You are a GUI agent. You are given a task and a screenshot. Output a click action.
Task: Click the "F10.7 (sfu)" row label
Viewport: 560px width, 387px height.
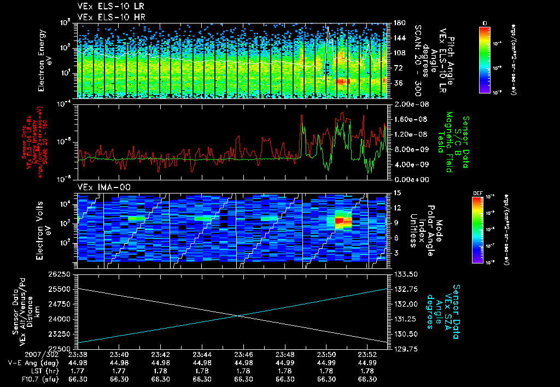[x=40, y=379]
